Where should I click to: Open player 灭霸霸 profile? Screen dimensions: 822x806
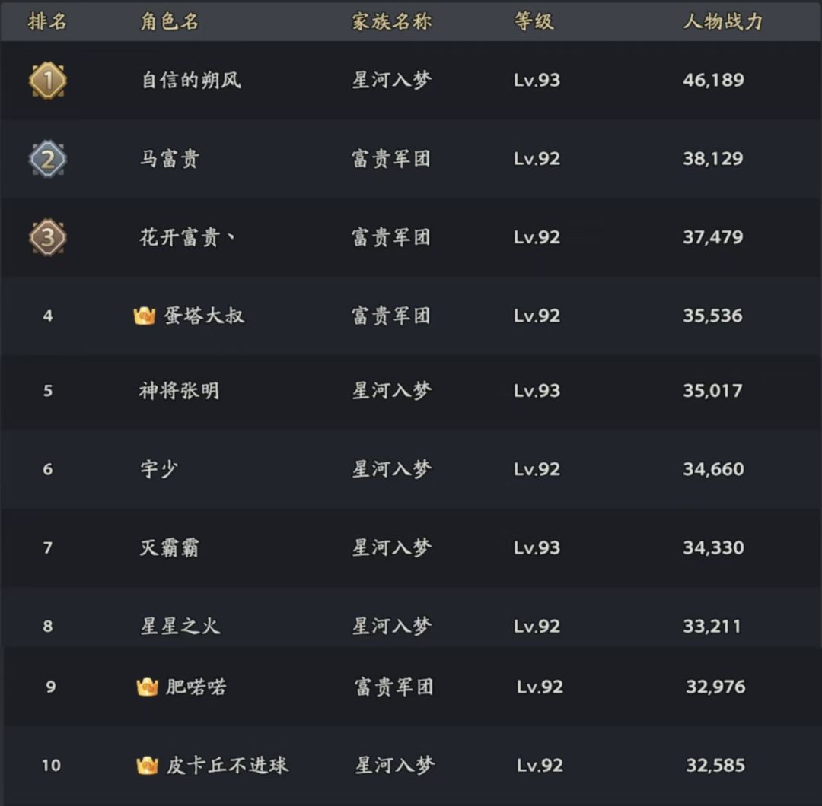(x=169, y=547)
